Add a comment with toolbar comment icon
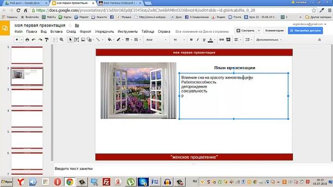The image size is (333, 187). click(x=228, y=39)
